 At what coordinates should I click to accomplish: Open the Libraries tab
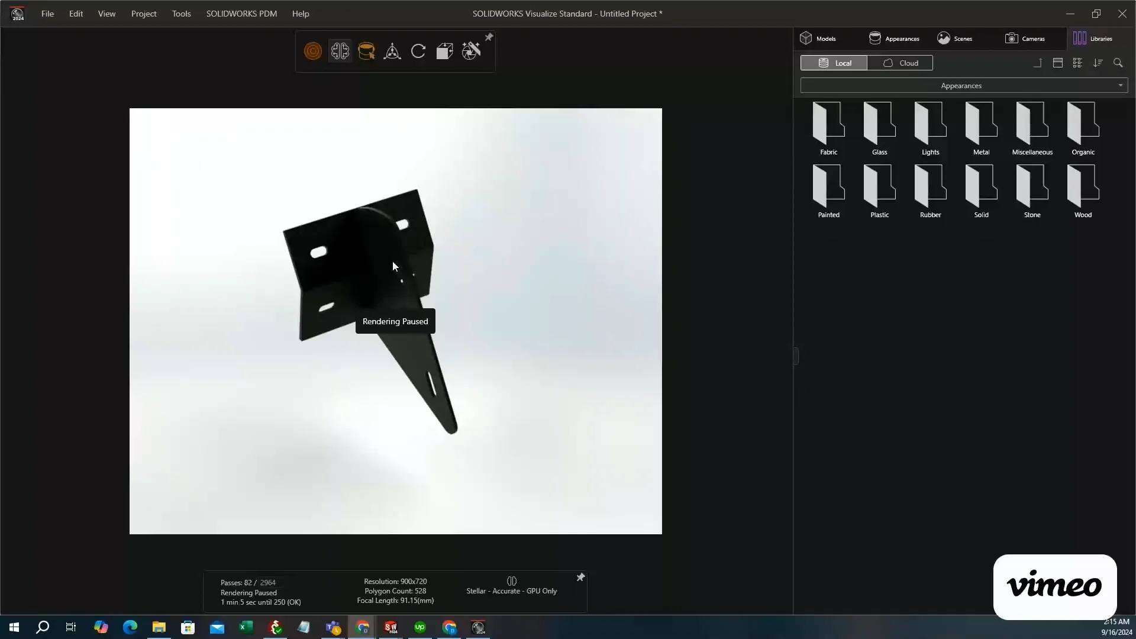[1093, 38]
